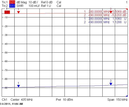The height and width of the screenshot is (107, 129).
Task: Click the Pwr 10 dBm power setting
Action: [64, 100]
